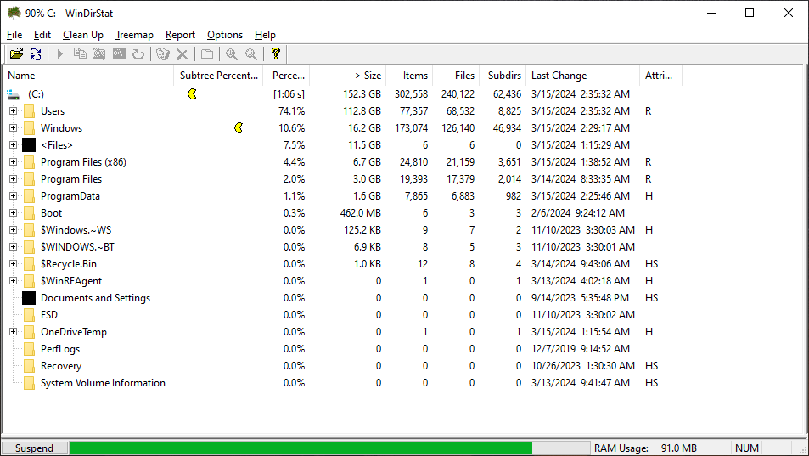Viewport: 809px width, 456px height.
Task: Click the Open folder toolbar icon
Action: click(16, 53)
